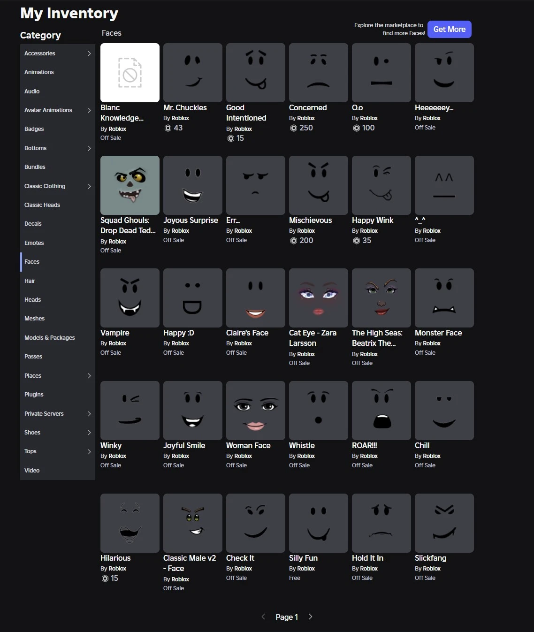Screen dimensions: 534x632
Task: Select the highlighted Faces category
Action: click(58, 262)
